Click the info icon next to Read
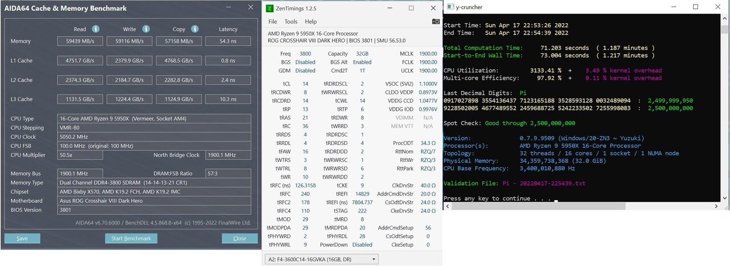The width and height of the screenshot is (730, 266). [x=96, y=29]
